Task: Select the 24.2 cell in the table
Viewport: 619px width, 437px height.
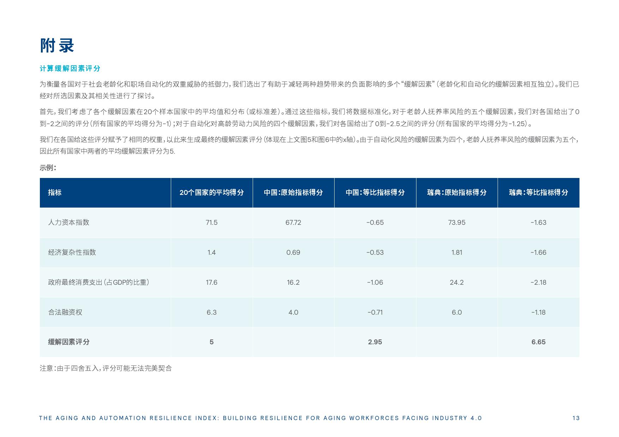Action: [x=457, y=282]
